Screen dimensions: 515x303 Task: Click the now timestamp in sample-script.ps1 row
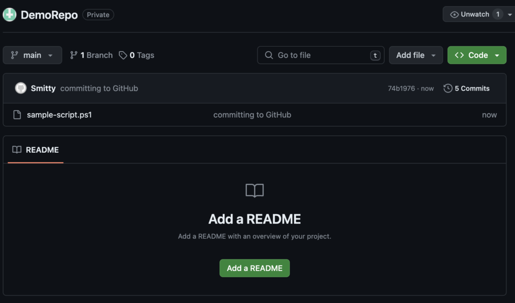click(x=489, y=115)
